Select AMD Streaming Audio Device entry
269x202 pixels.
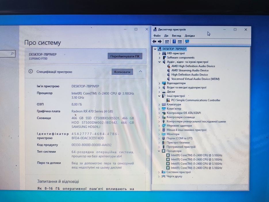[x=190, y=70]
